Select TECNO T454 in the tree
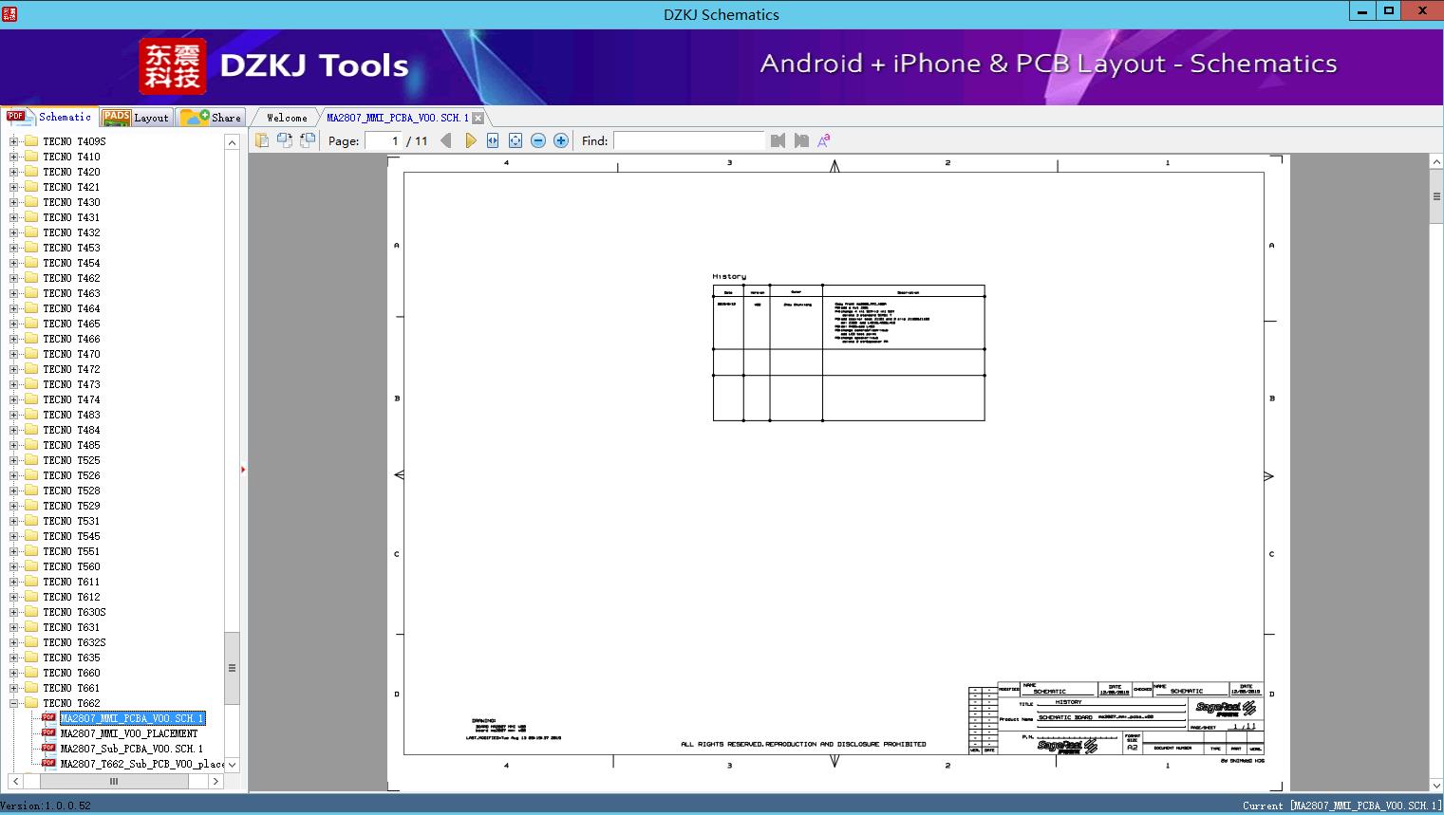 [71, 263]
